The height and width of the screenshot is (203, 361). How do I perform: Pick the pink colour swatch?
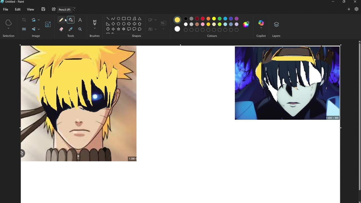[202, 24]
